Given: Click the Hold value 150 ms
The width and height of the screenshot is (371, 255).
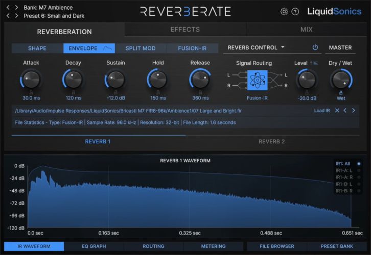Looking at the screenshot, I should point(158,98).
